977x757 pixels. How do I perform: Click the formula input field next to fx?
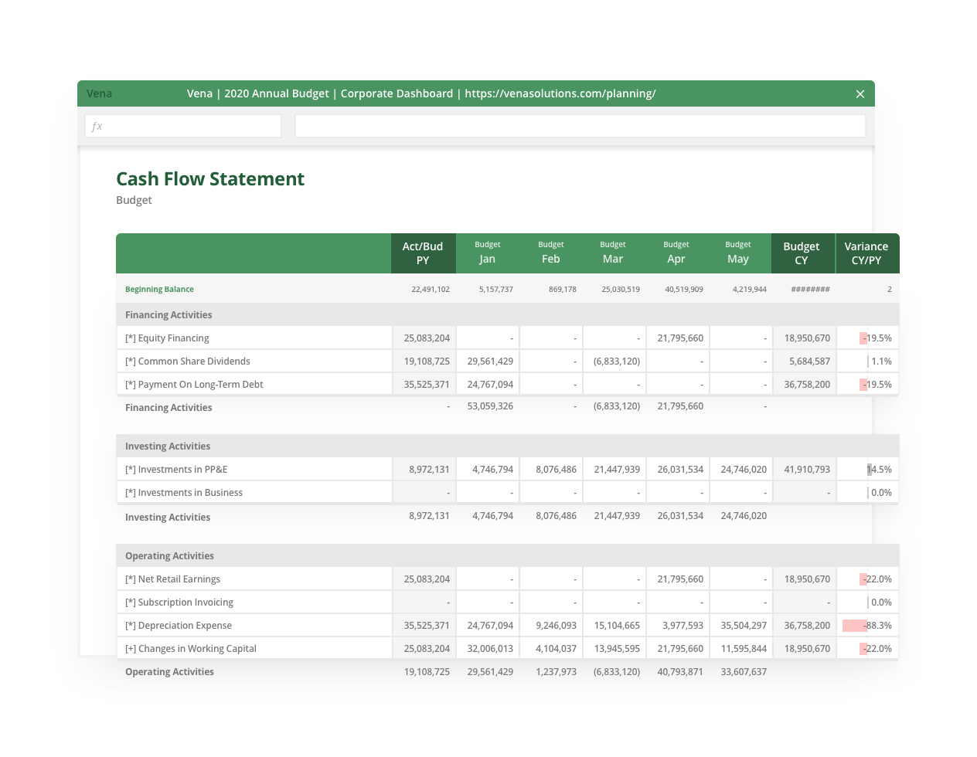(193, 125)
